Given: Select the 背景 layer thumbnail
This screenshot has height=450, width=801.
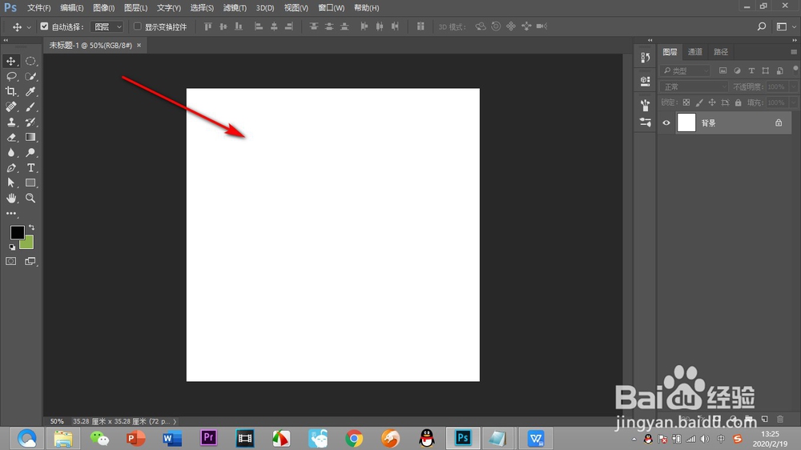Looking at the screenshot, I should point(686,123).
